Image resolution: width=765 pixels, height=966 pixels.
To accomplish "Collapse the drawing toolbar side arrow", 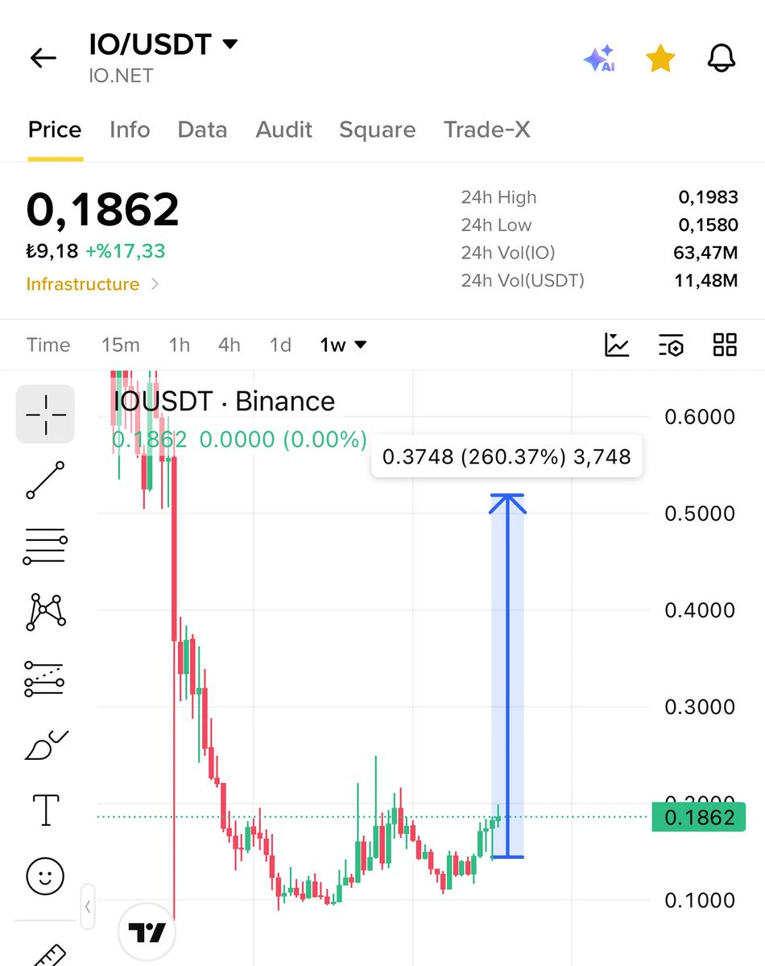I will click(88, 907).
